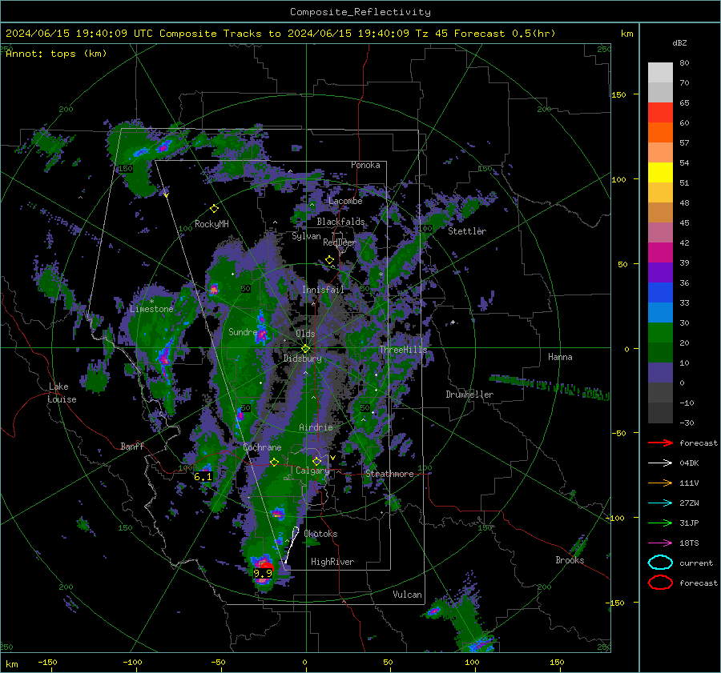The height and width of the screenshot is (673, 721).
Task: Click the Lacombe city label
Action: pos(345,201)
